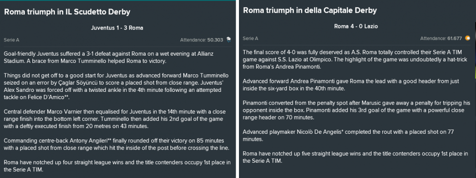Click the 'Juventus 1 - 3 Roma' score line

[117, 28]
